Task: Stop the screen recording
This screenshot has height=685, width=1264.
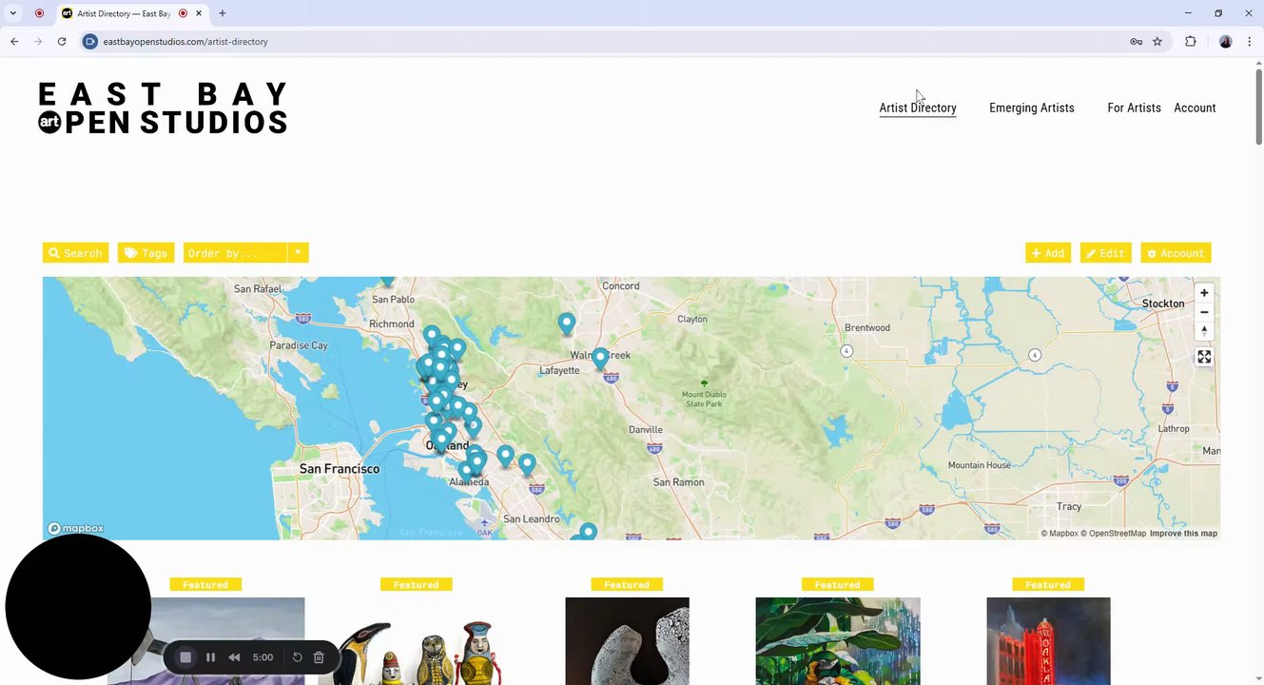Action: (x=185, y=657)
